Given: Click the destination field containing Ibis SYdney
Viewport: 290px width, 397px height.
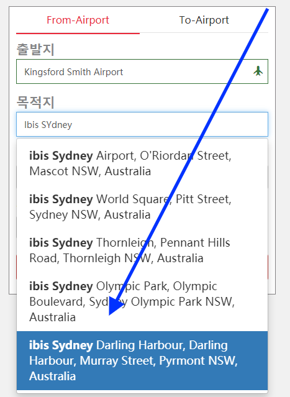Looking at the screenshot, I should tap(142, 124).
